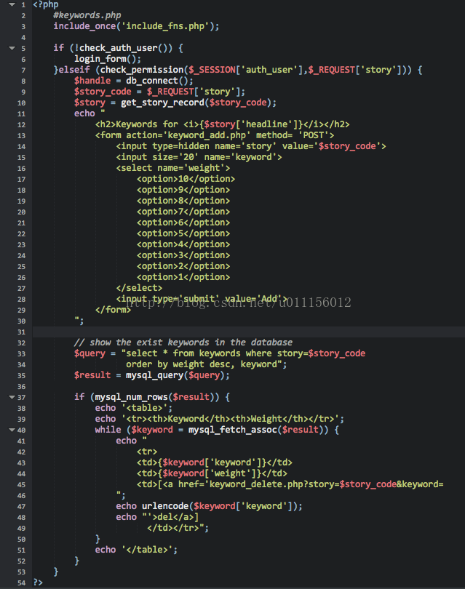Click the '#keywords.php' comment text

[87, 15]
